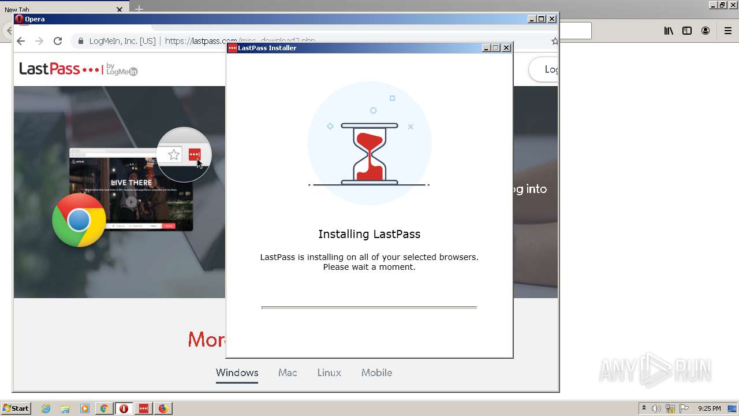This screenshot has height=416, width=739.
Task: Go back in the Opera browser
Action: point(21,41)
